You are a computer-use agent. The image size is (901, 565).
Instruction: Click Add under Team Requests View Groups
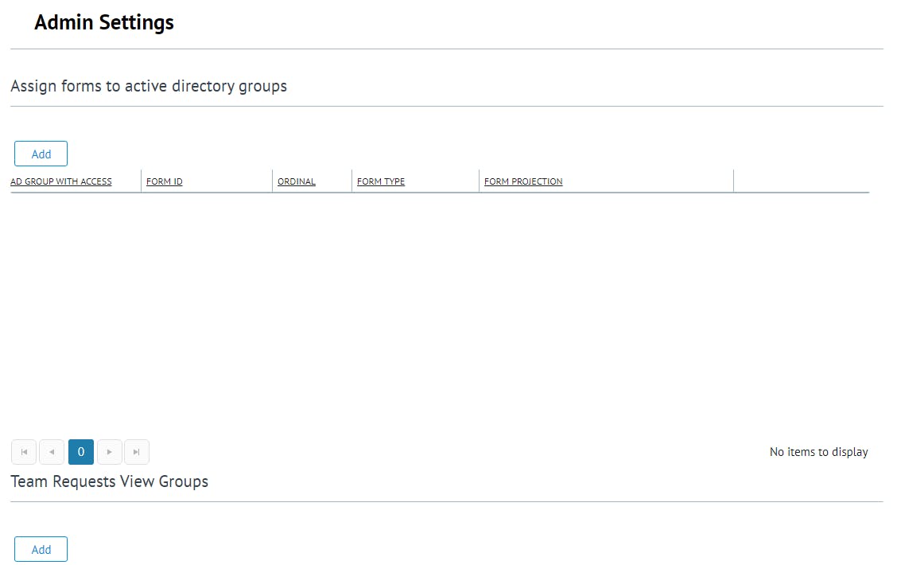coord(41,549)
